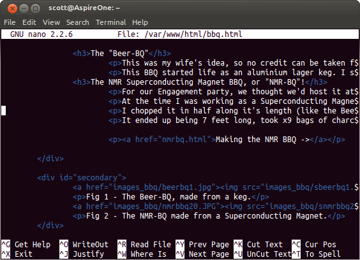Open the Help menu

(140, 22)
